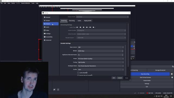
Task: Click the Psycho Visual Tuning help icon
Action: pyautogui.click(x=92, y=75)
